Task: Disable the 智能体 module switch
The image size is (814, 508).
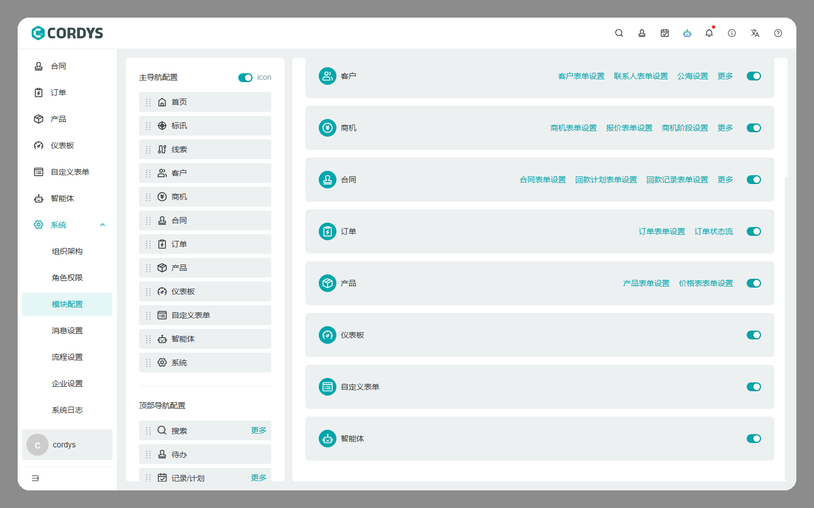Action: pos(754,439)
